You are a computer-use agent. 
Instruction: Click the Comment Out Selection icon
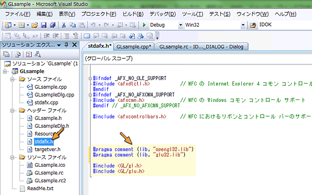click(67, 36)
